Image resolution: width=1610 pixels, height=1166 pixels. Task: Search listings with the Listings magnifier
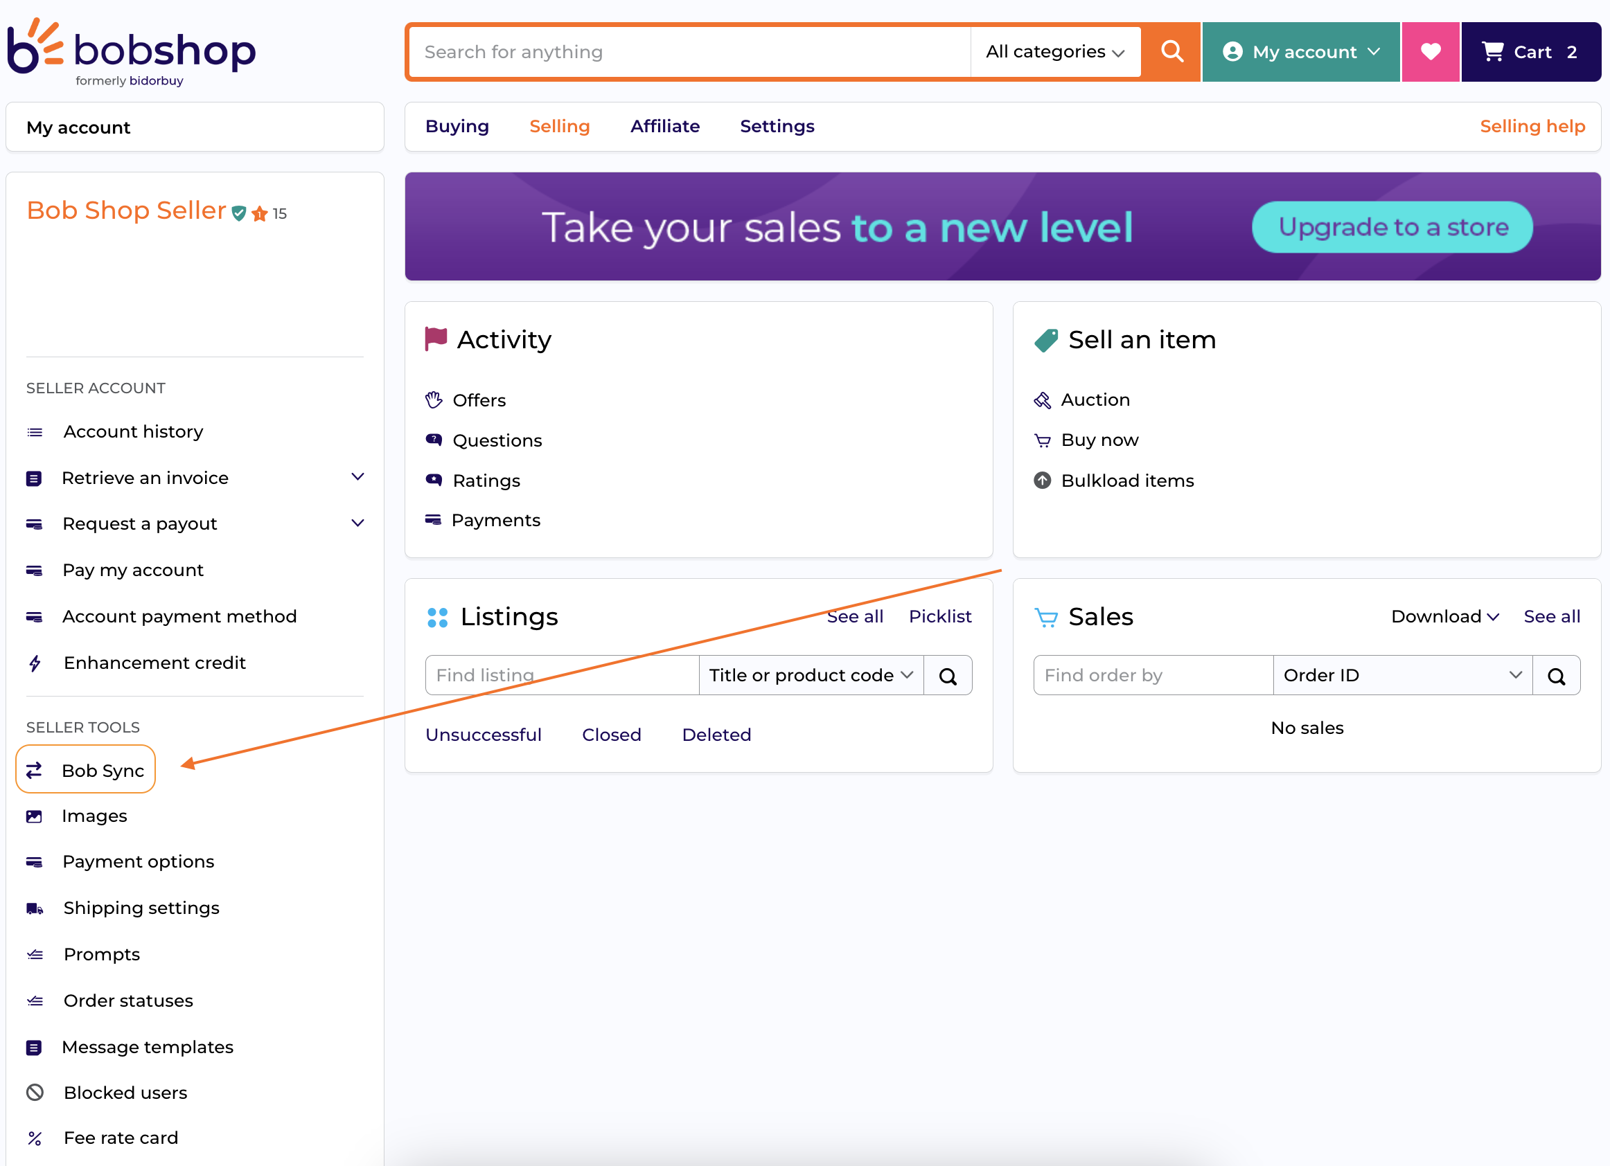pos(948,675)
